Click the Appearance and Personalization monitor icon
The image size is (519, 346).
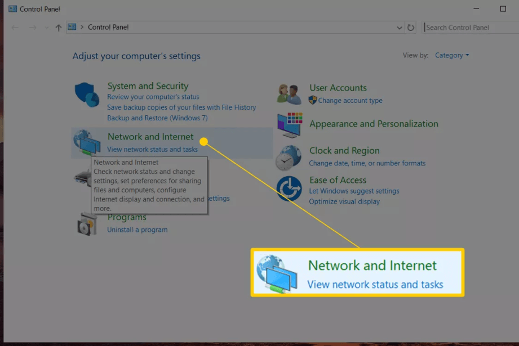pyautogui.click(x=290, y=125)
